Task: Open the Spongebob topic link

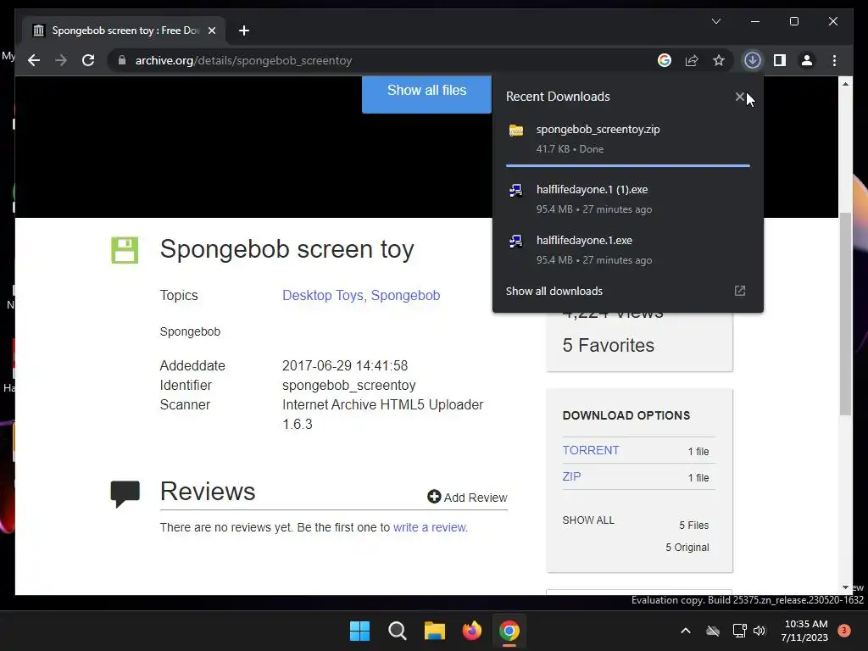Action: pos(405,295)
